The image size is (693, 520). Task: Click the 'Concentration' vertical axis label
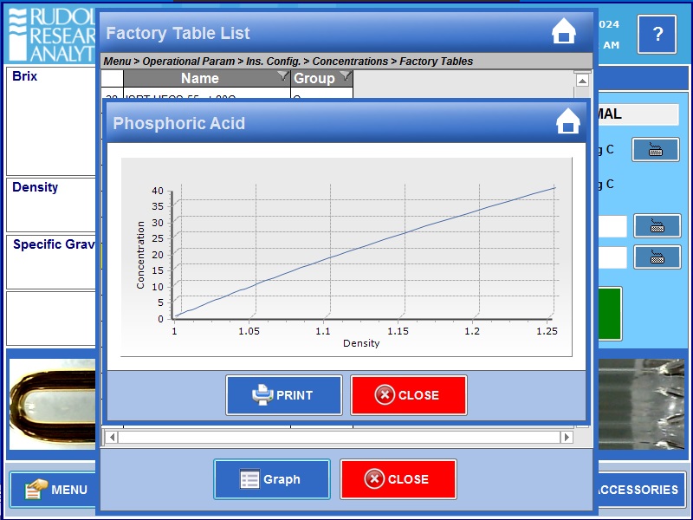click(140, 255)
